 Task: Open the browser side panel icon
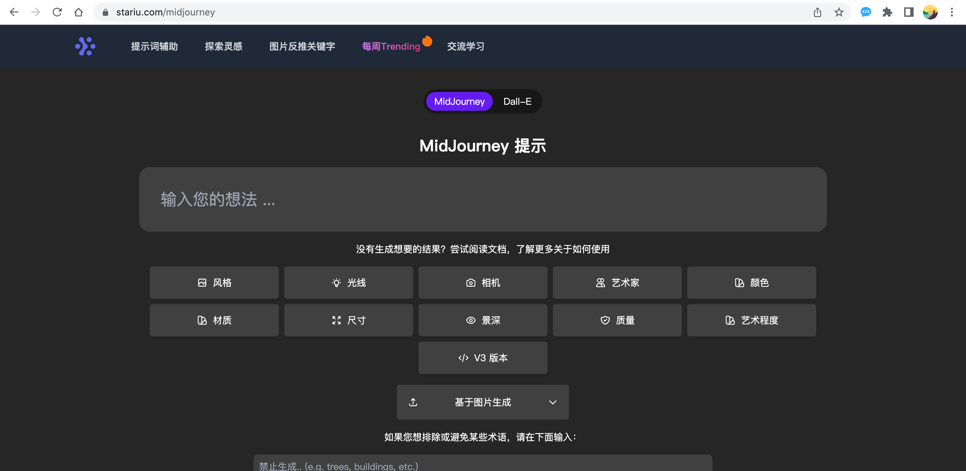pos(908,12)
